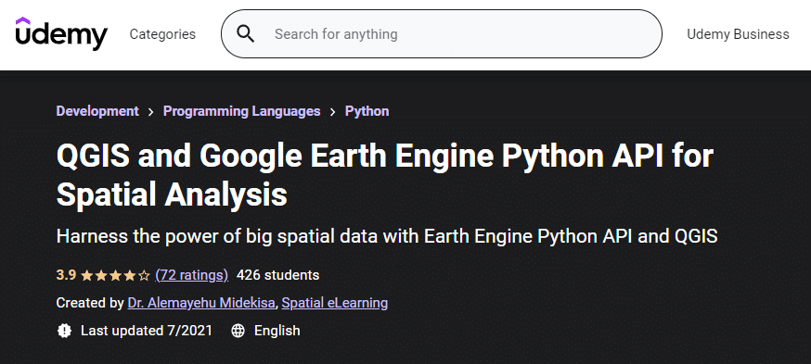
Task: Go to Programming Languages breadcrumb
Action: click(241, 111)
